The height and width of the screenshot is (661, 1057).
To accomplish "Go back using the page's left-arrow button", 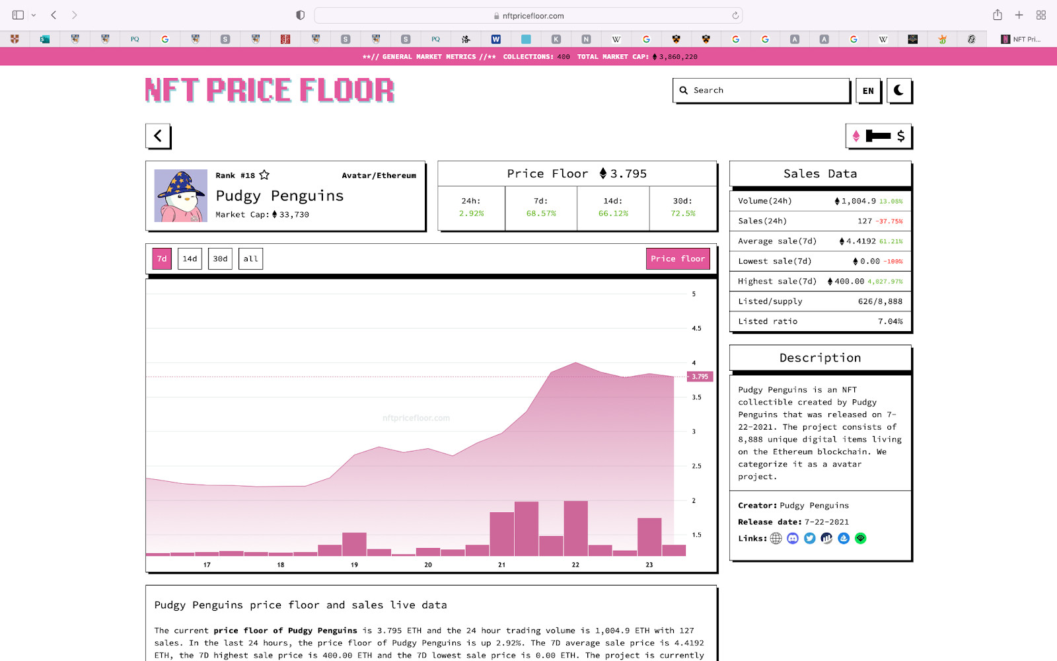I will pyautogui.click(x=158, y=136).
